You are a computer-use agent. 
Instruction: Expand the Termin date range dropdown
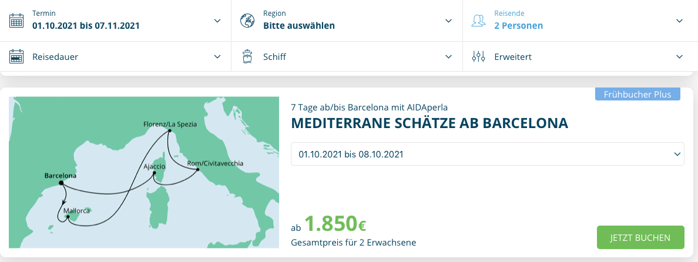(217, 21)
